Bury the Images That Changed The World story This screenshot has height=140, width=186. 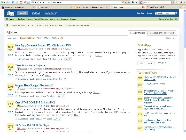pos(61,96)
